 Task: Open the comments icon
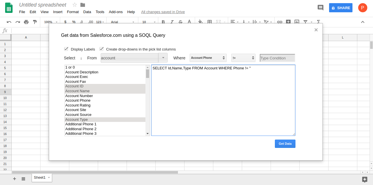tap(321, 8)
